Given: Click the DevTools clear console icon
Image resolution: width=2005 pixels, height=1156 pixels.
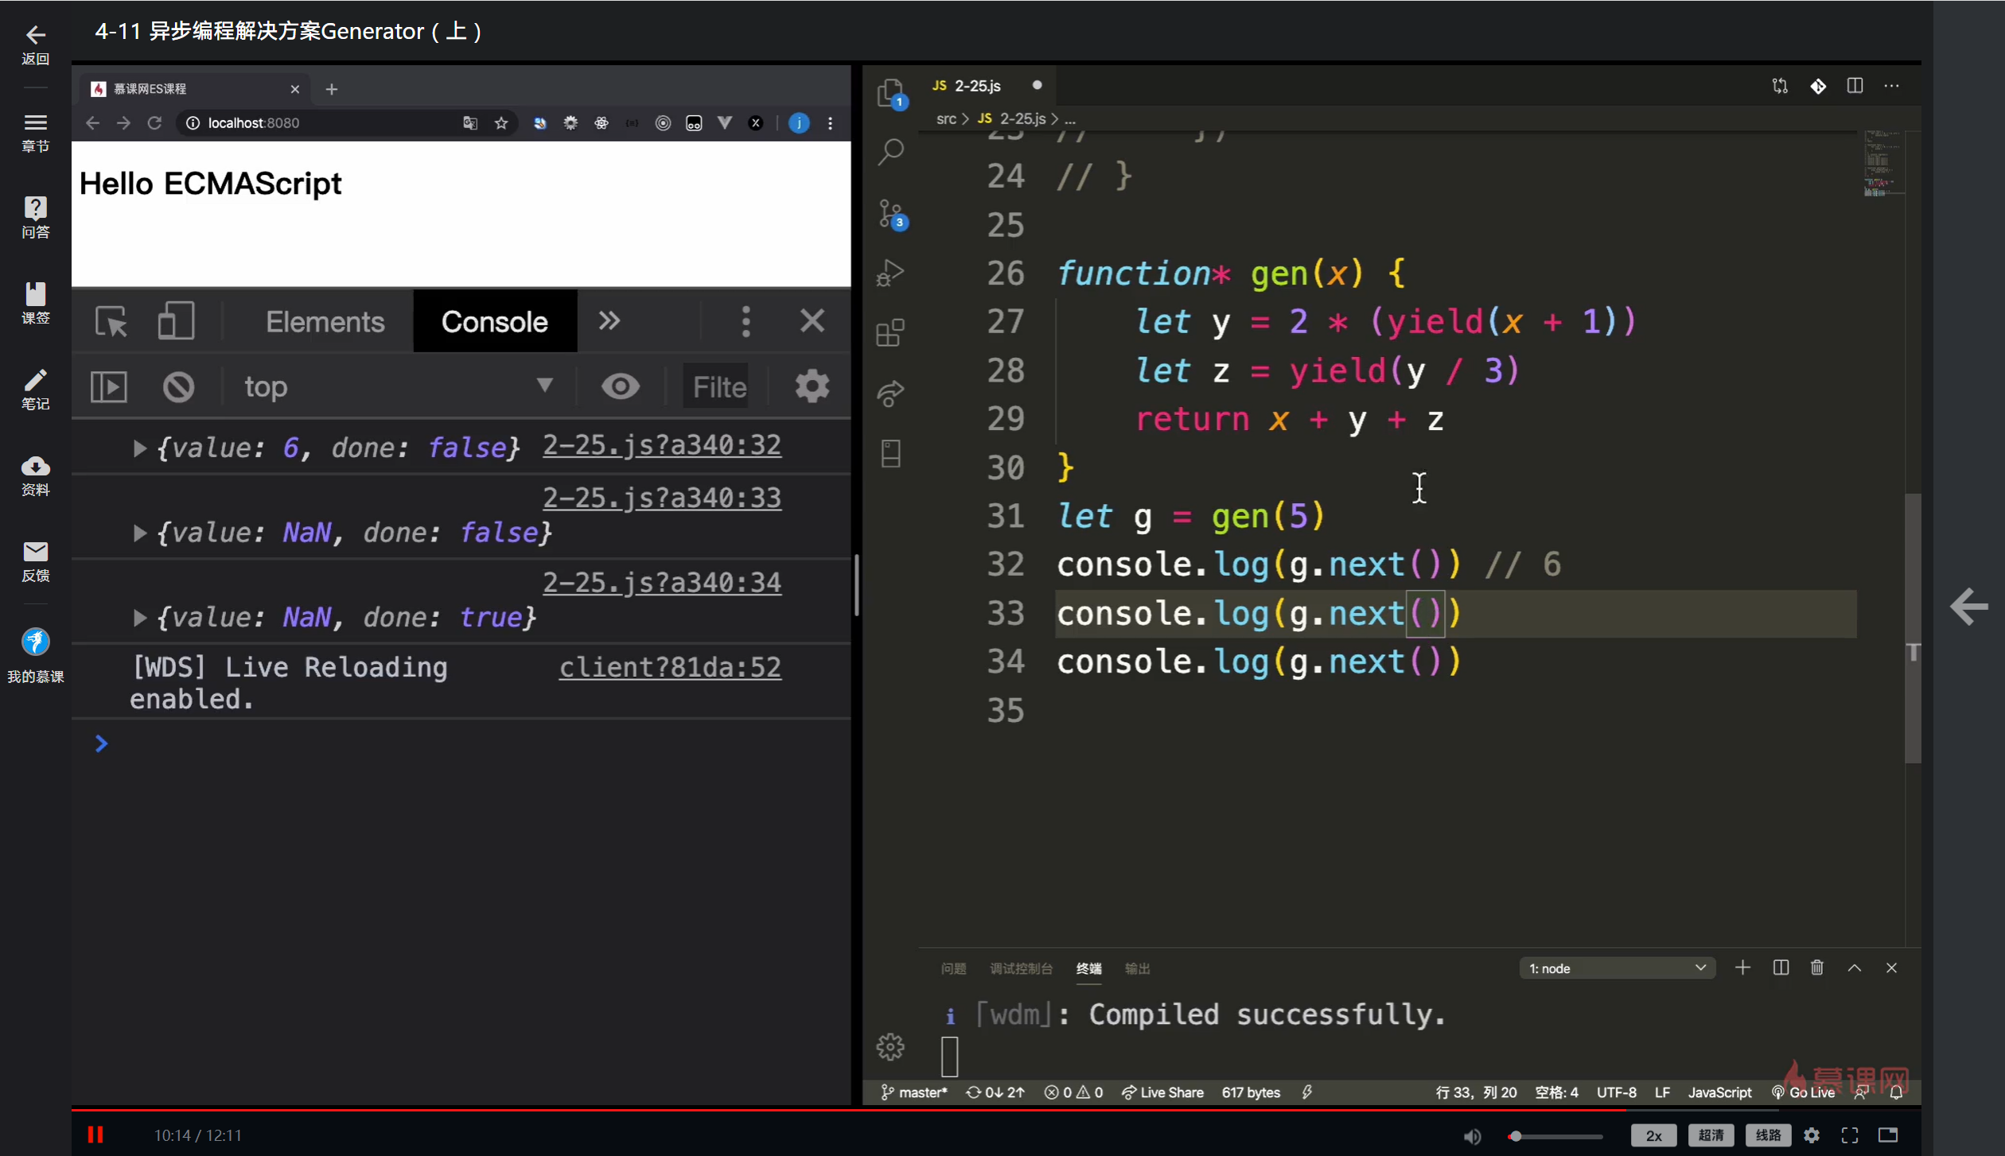Looking at the screenshot, I should click(178, 387).
